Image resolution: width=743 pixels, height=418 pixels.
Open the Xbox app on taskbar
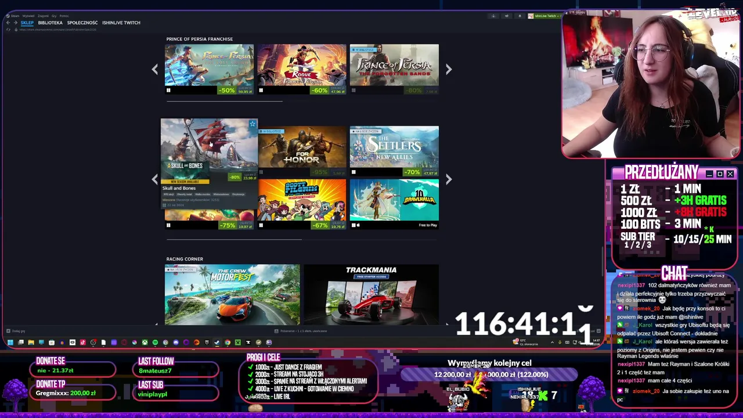145,343
